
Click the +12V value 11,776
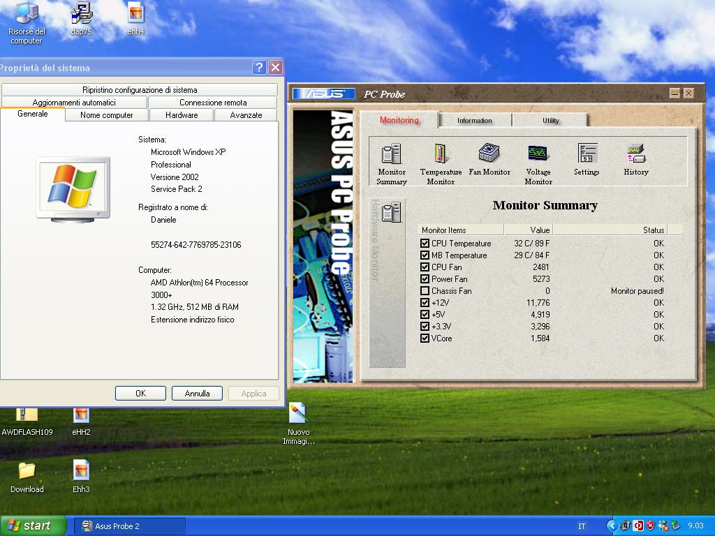pyautogui.click(x=538, y=303)
